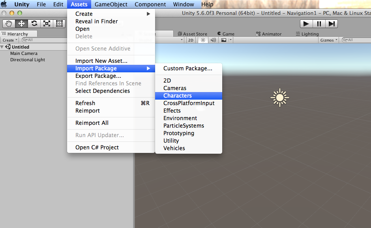Screen dimensions: 371x228
Task: Select the Move tool
Action: (x=22, y=23)
